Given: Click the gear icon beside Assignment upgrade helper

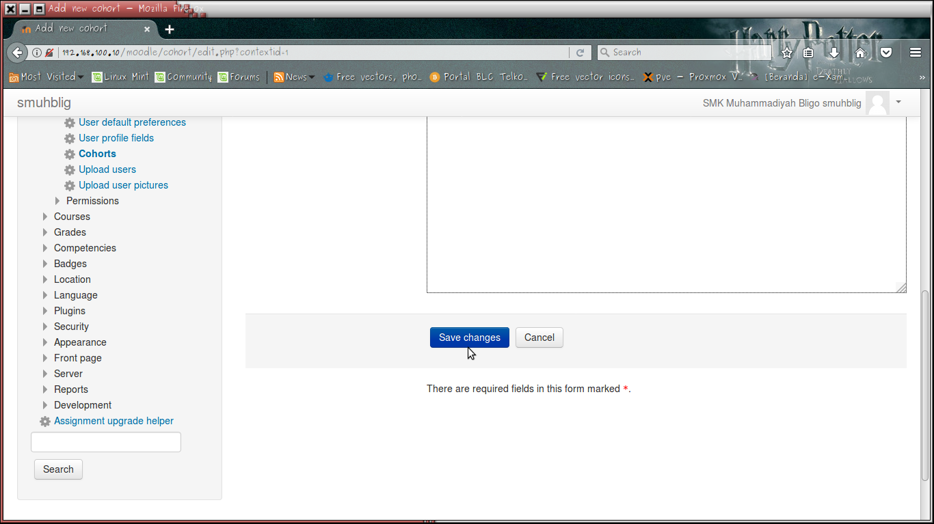Looking at the screenshot, I should tap(45, 422).
